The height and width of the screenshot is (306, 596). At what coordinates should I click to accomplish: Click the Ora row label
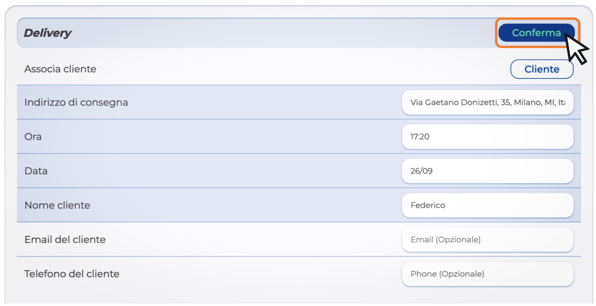33,137
